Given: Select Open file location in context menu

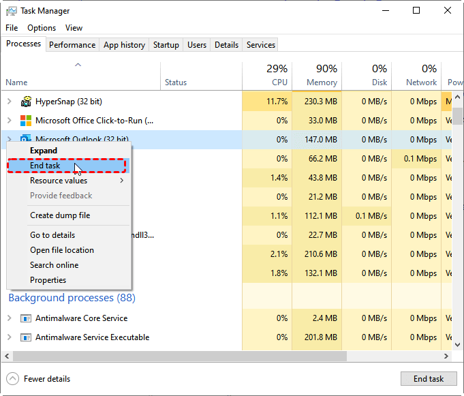Looking at the screenshot, I should click(62, 250).
